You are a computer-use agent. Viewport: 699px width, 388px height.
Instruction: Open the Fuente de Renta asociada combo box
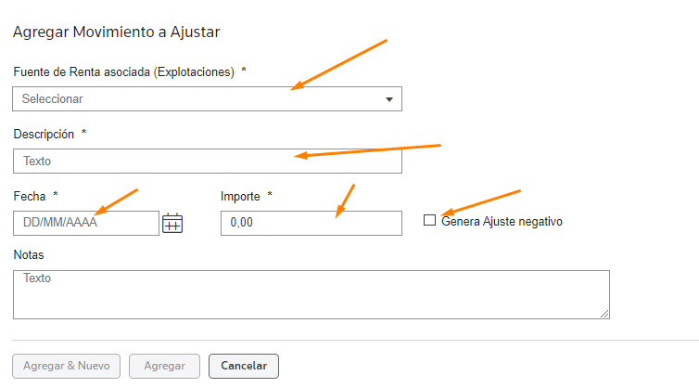coord(208,98)
